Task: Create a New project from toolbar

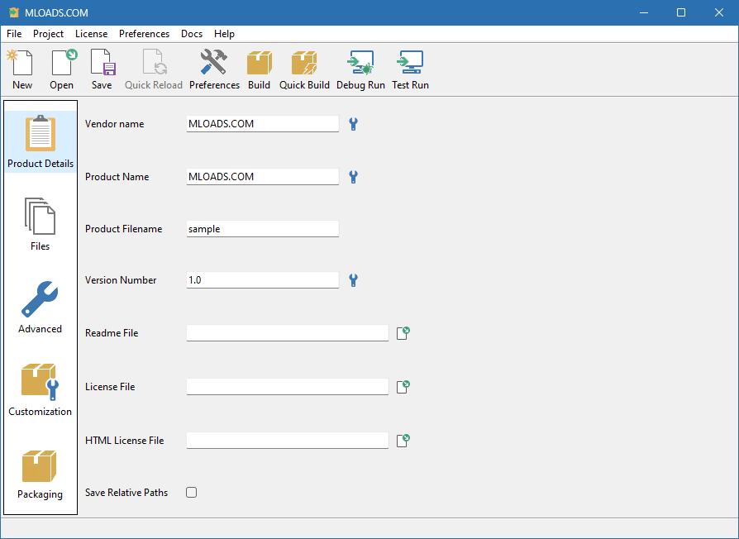Action: click(x=22, y=69)
